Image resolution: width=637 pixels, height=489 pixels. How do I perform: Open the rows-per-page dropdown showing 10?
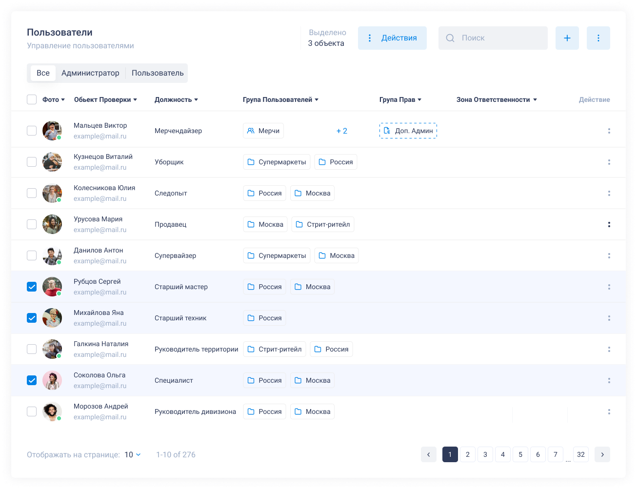[x=132, y=454]
